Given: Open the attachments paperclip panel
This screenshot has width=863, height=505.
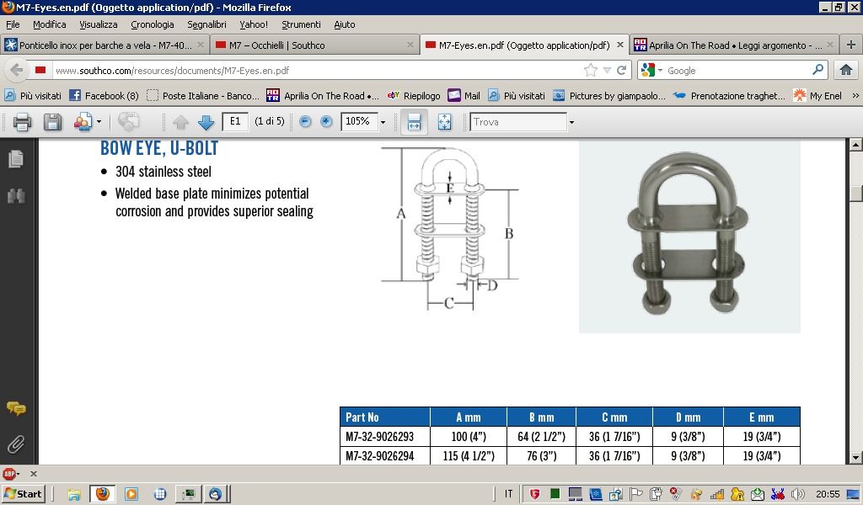Looking at the screenshot, I should pyautogui.click(x=16, y=444).
